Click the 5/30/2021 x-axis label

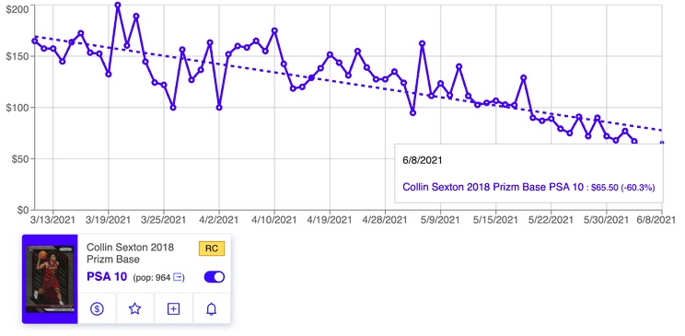[x=607, y=219]
